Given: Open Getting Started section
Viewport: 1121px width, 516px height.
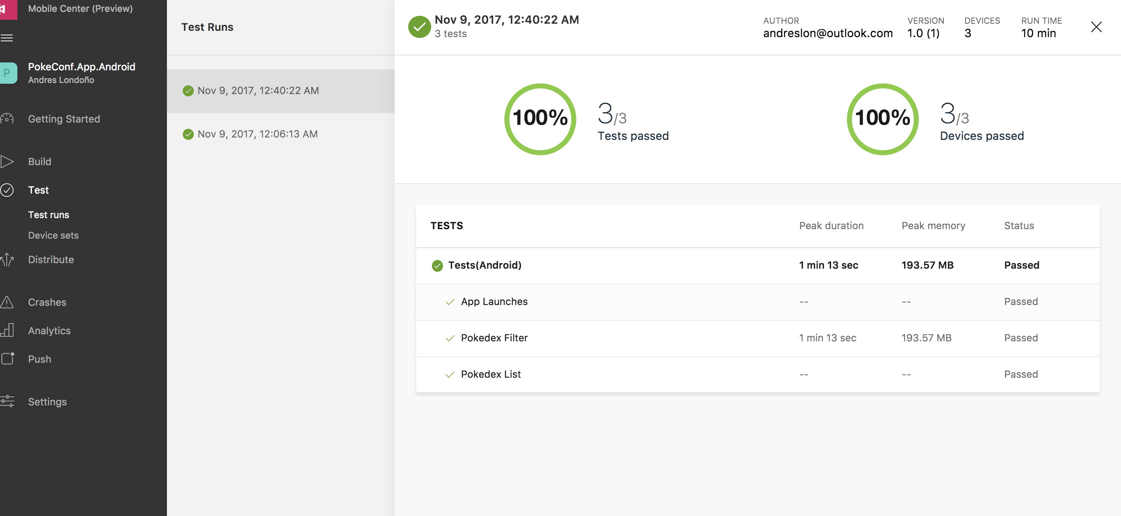Looking at the screenshot, I should [64, 119].
